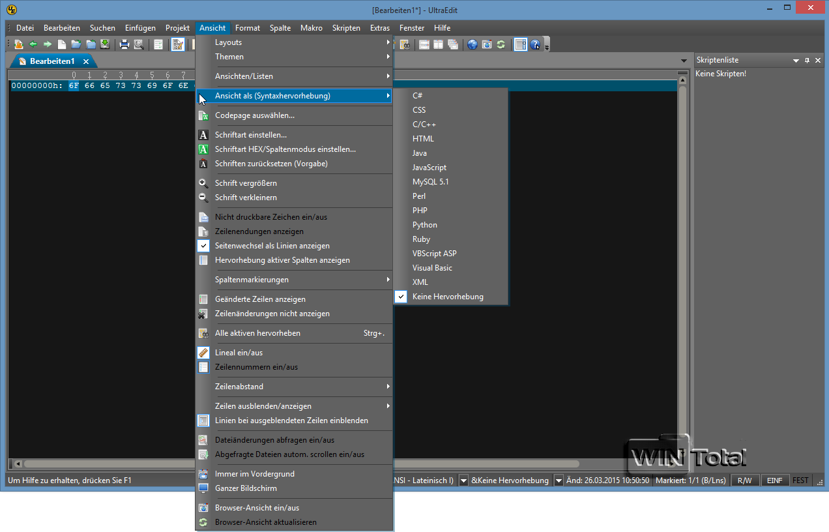Close the Bearbeiten1 tab
The width and height of the screenshot is (829, 532).
(86, 61)
